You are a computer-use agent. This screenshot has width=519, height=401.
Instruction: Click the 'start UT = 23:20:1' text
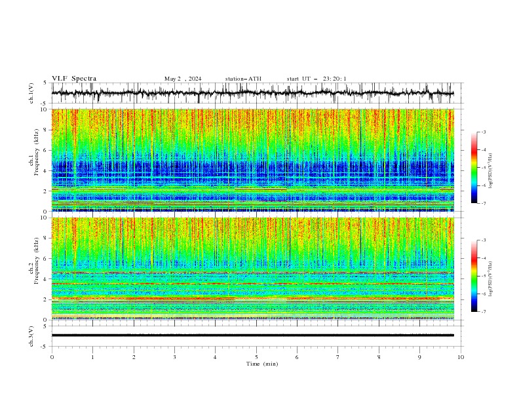[x=317, y=79]
